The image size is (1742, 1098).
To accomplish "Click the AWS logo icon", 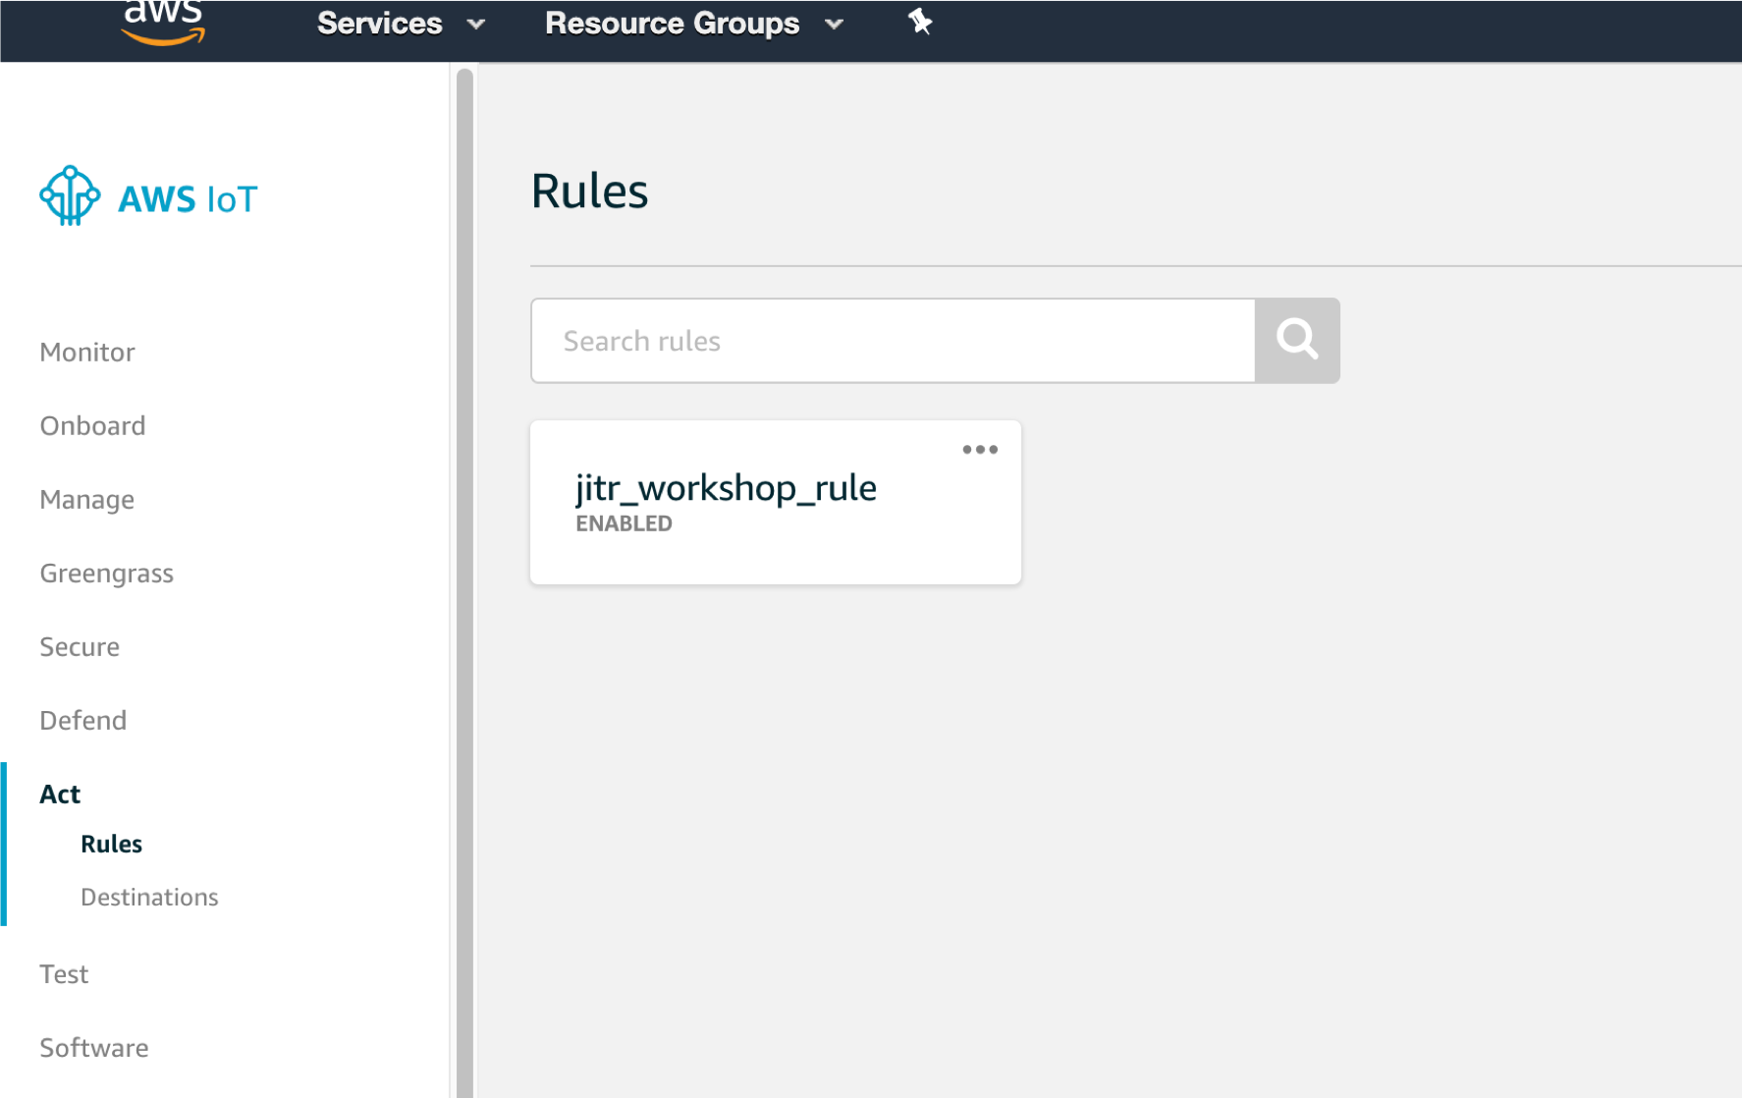I will pos(163,24).
